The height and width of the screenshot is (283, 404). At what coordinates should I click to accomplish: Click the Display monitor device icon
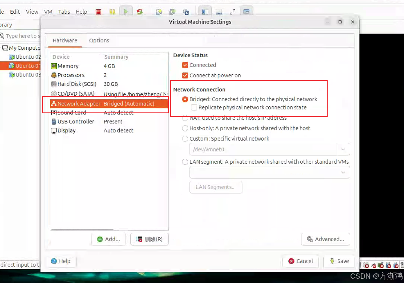click(x=54, y=131)
